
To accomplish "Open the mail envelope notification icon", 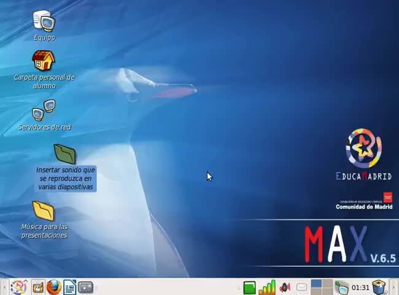I will click(x=301, y=288).
